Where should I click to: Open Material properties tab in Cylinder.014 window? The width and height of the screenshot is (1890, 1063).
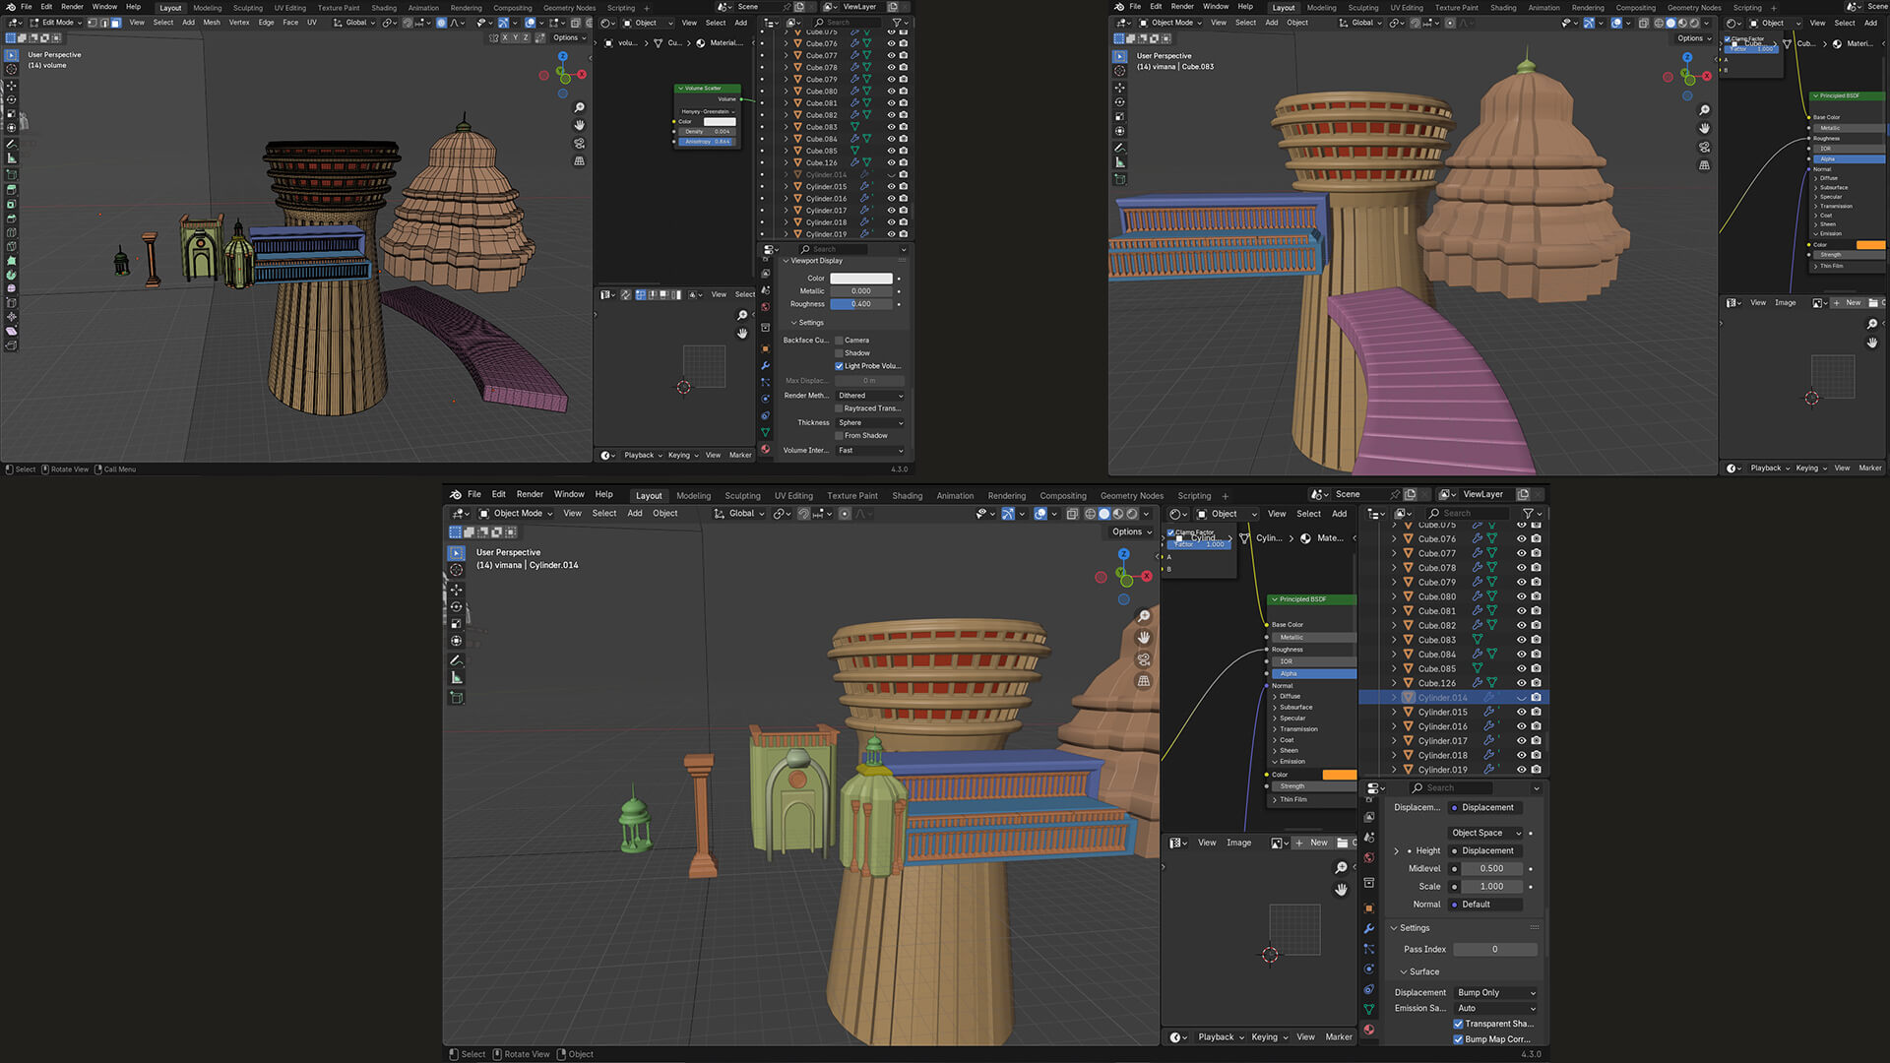click(1369, 1030)
